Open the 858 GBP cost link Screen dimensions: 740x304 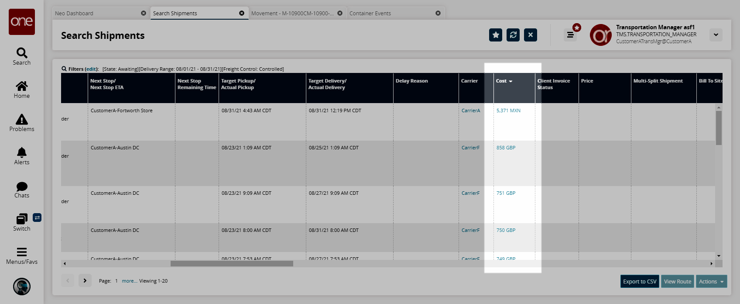tap(506, 148)
